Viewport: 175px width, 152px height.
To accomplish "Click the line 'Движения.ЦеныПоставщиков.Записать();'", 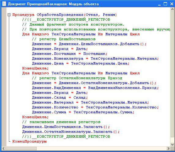I will point(66,127).
